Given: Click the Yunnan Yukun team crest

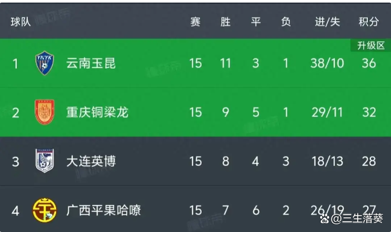Looking at the screenshot, I should pyautogui.click(x=44, y=63).
